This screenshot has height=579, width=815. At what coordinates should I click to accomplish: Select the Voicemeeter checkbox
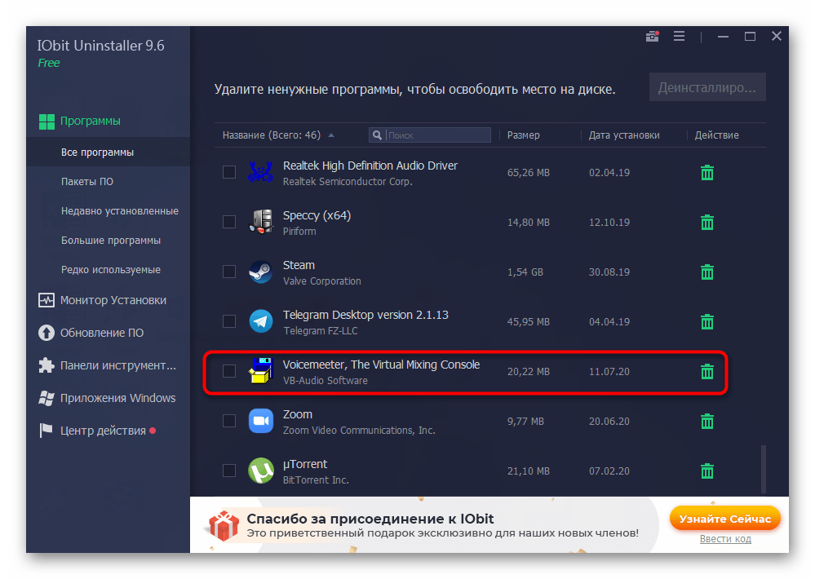[229, 371]
